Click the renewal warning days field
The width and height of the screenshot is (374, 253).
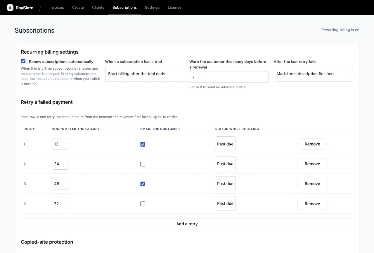click(229, 77)
